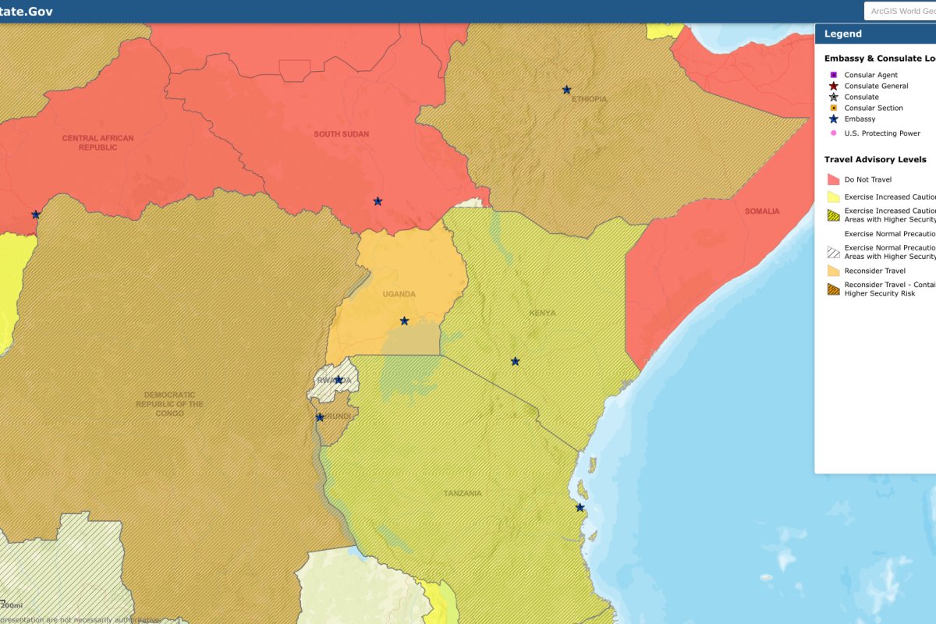
Task: Click the Central African Republic embassy star
Action: coord(35,214)
